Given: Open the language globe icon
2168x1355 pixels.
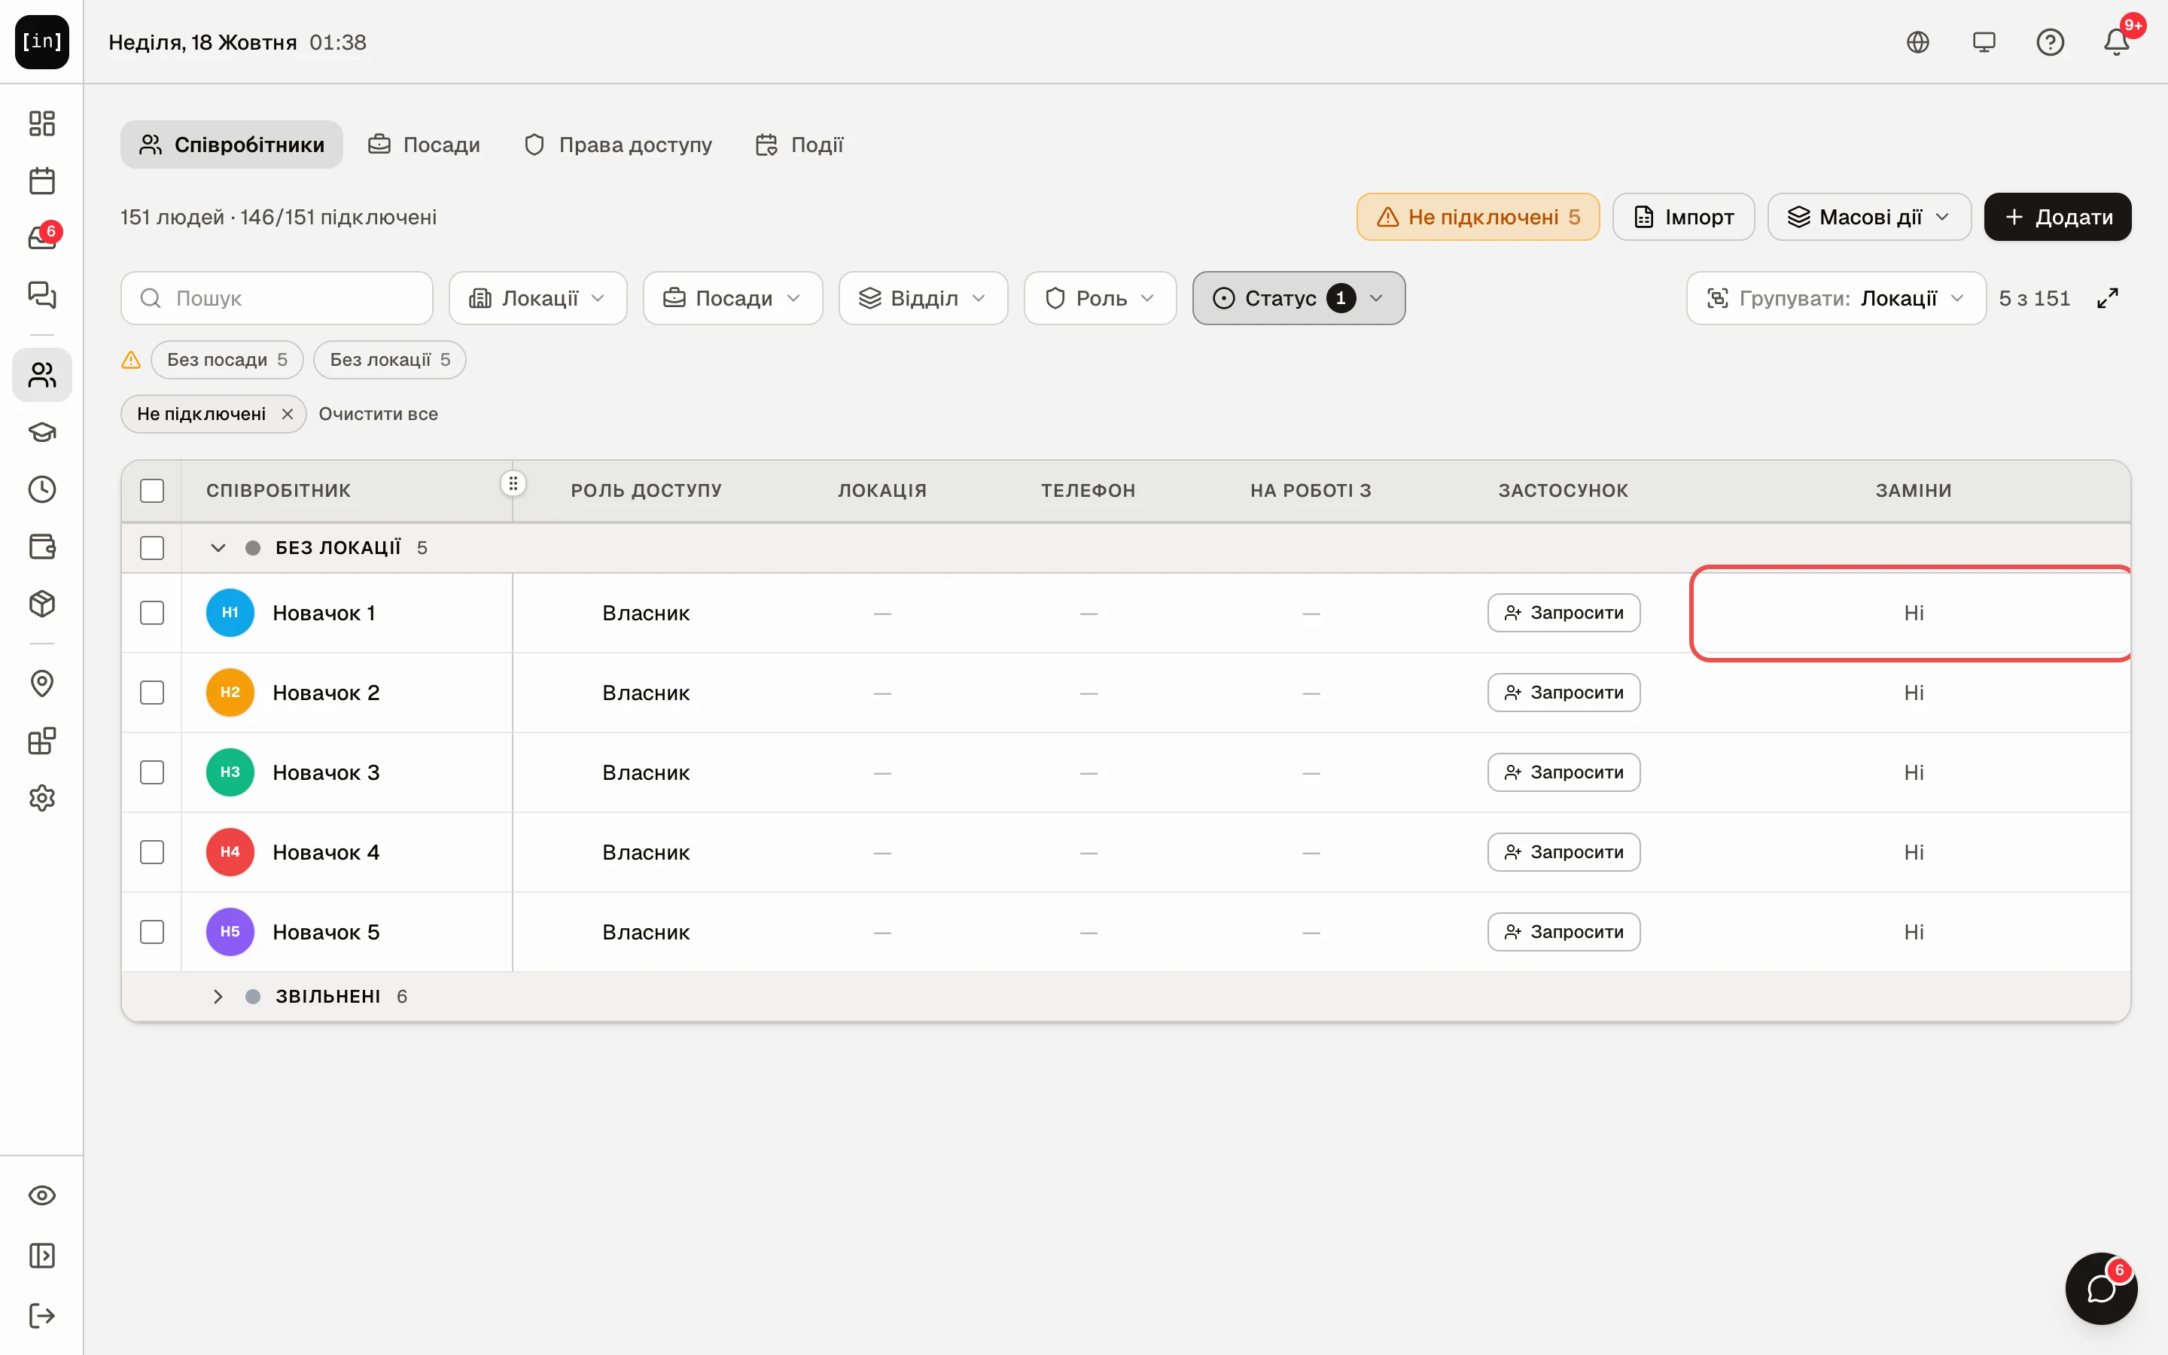Looking at the screenshot, I should 1918,42.
